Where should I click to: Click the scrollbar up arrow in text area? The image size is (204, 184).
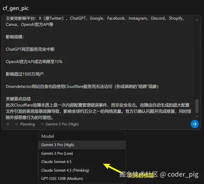click(197, 20)
